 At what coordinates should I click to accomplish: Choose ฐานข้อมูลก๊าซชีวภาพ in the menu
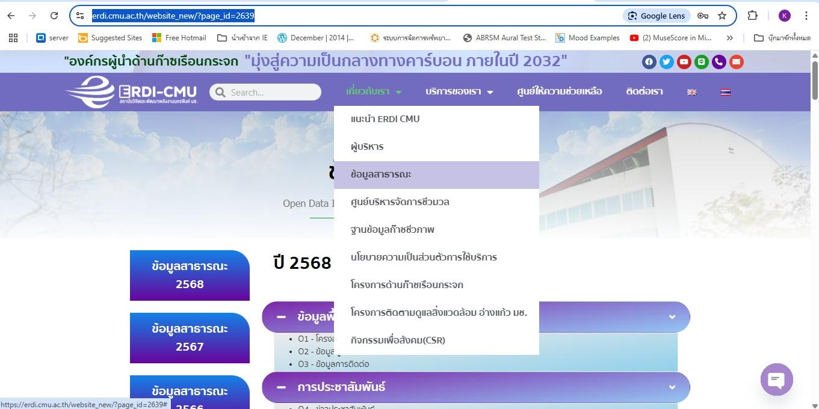(x=392, y=230)
